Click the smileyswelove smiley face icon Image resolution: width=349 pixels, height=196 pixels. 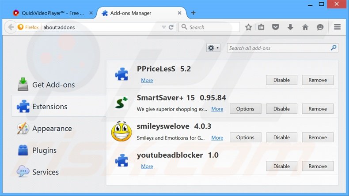[x=121, y=131]
